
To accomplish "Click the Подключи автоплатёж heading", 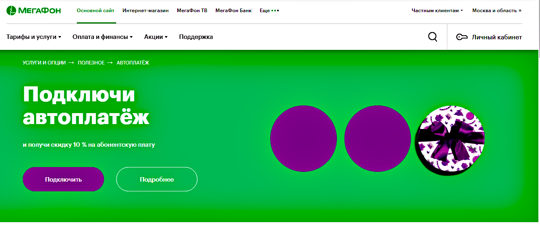I will coord(86,106).
